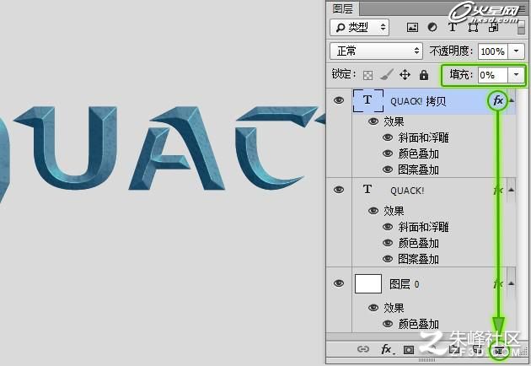Click fx icon on 图层 0 layer
Viewport: 531px width, 366px height.
tap(498, 283)
